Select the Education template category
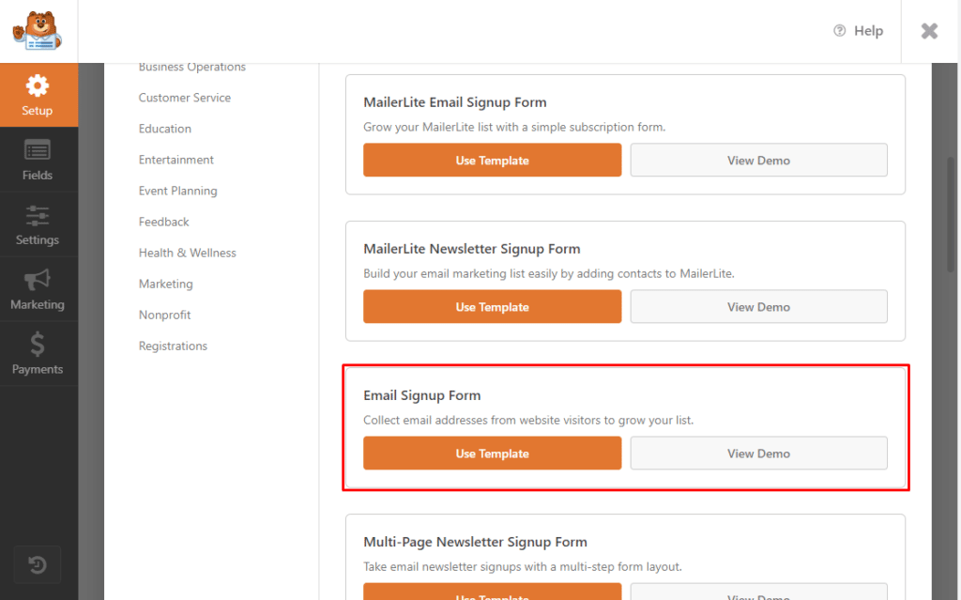The height and width of the screenshot is (600, 961). 165,128
